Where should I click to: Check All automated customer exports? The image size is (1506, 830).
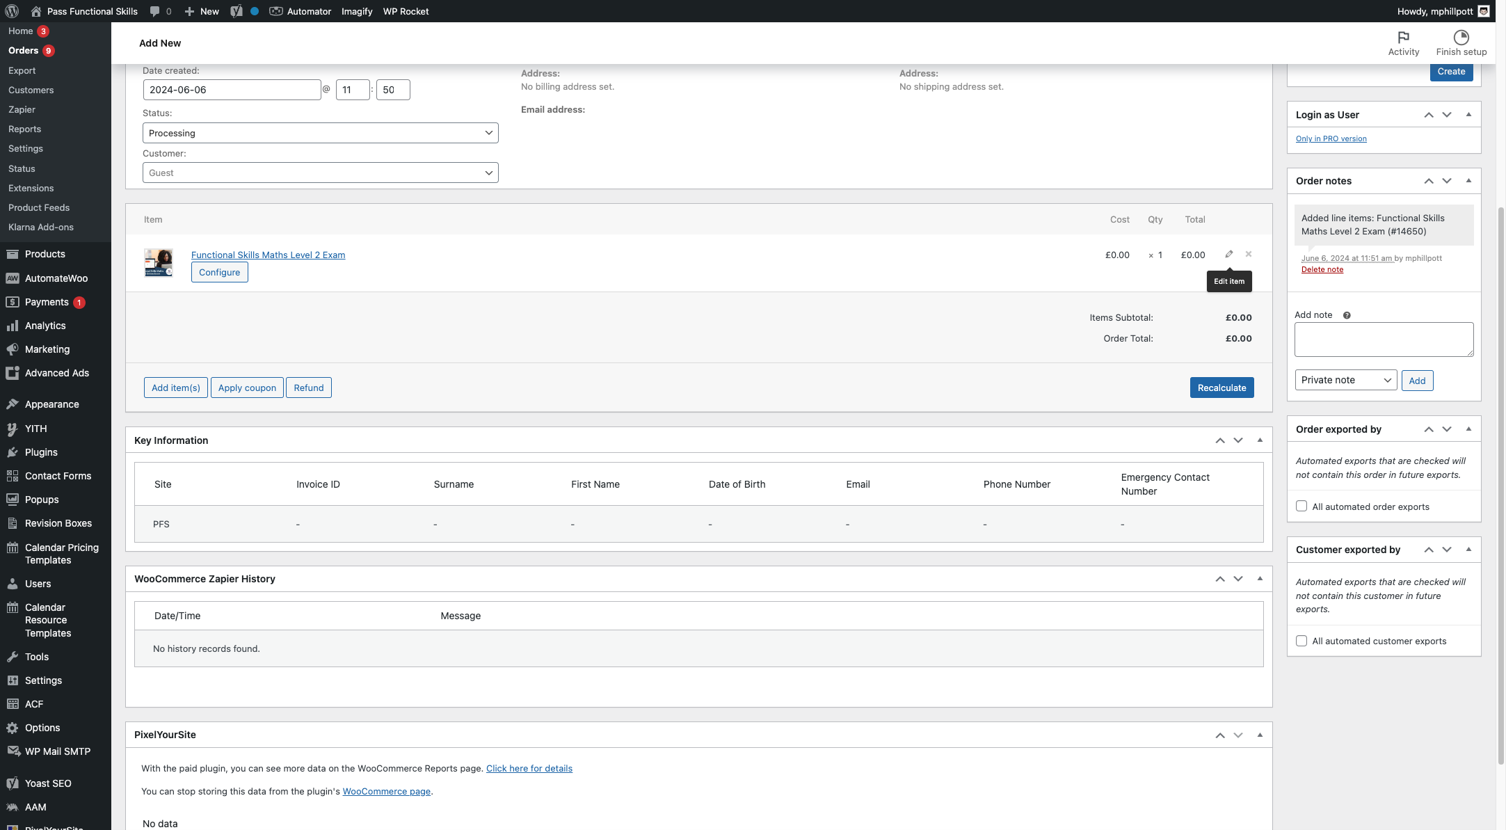coord(1301,641)
